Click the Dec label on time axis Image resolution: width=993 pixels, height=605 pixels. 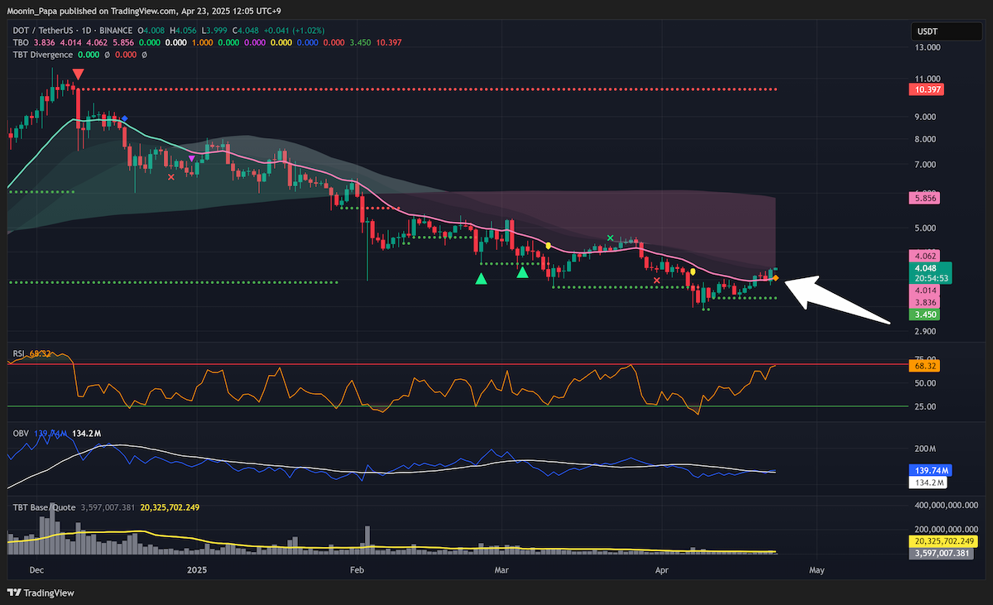point(36,570)
